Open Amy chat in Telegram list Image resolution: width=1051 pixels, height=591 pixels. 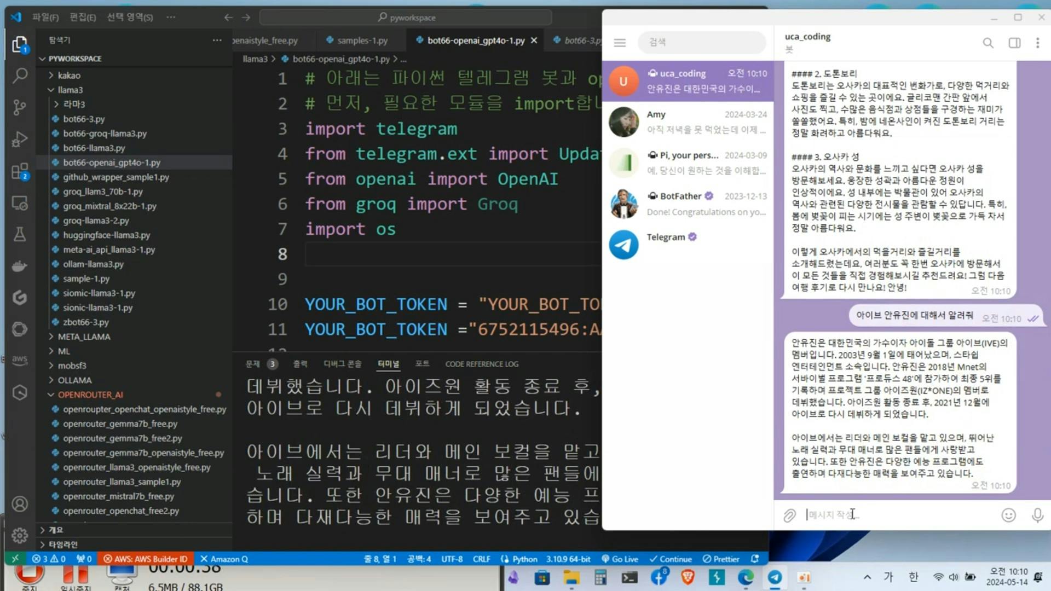pyautogui.click(x=688, y=121)
